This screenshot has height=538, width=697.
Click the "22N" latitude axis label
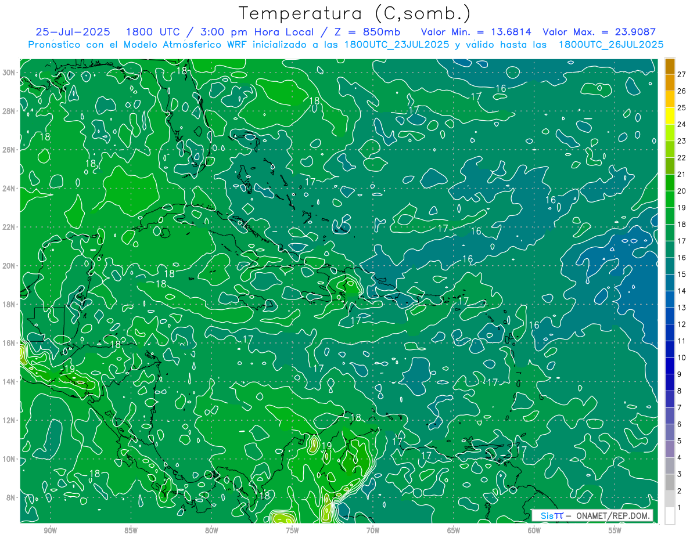(9, 227)
